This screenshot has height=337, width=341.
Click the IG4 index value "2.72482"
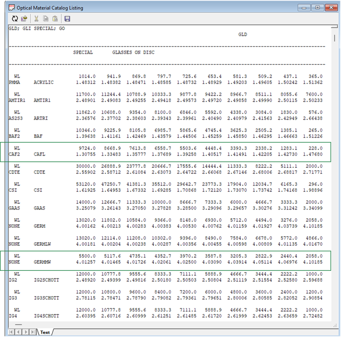[x=313, y=316]
